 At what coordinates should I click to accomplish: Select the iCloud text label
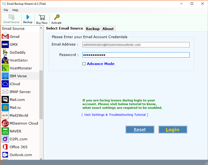15,84
